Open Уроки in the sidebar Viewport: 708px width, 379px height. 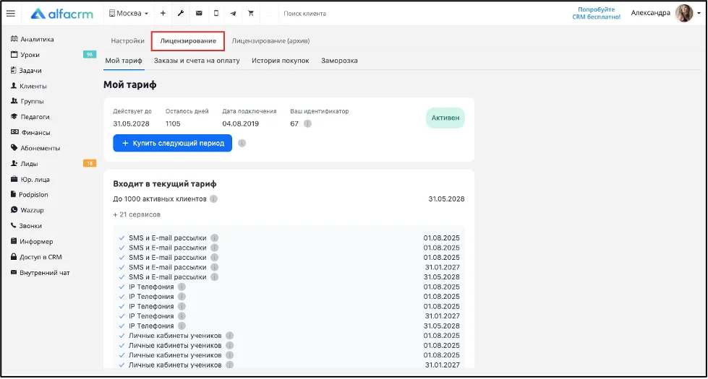click(25, 55)
